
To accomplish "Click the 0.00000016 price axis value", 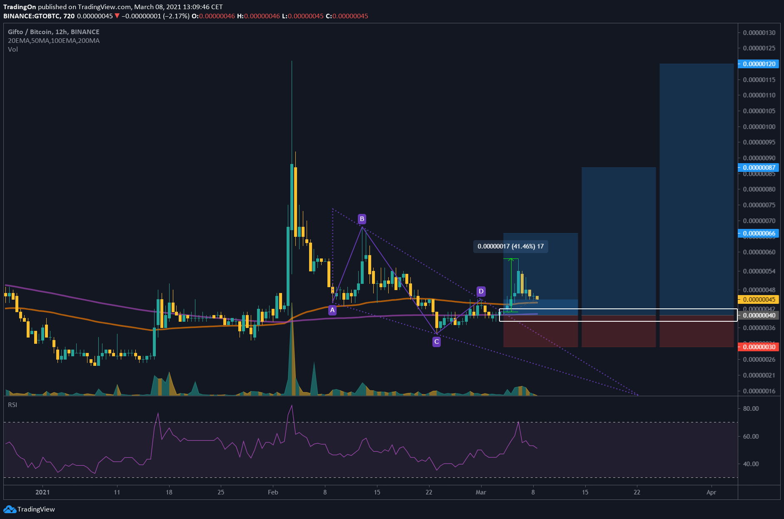I will click(759, 391).
